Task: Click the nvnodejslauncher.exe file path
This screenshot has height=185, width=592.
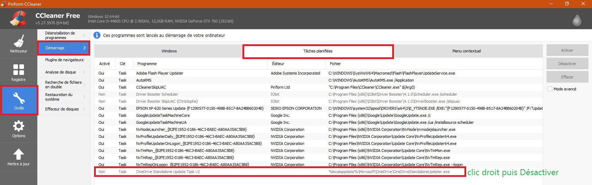Action: 392,129
